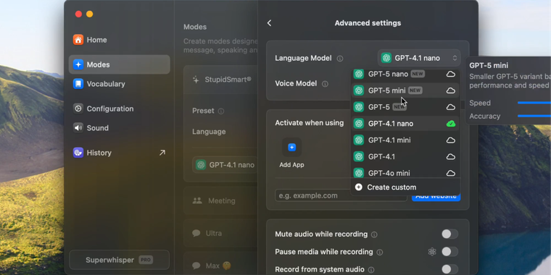Select the StupidSmart mode
The height and width of the screenshot is (275, 551).
coord(220,80)
